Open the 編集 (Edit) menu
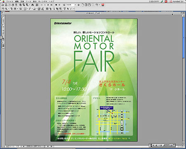Image resolution: width=186 pixels, height=149 pixels. [x=17, y=1]
